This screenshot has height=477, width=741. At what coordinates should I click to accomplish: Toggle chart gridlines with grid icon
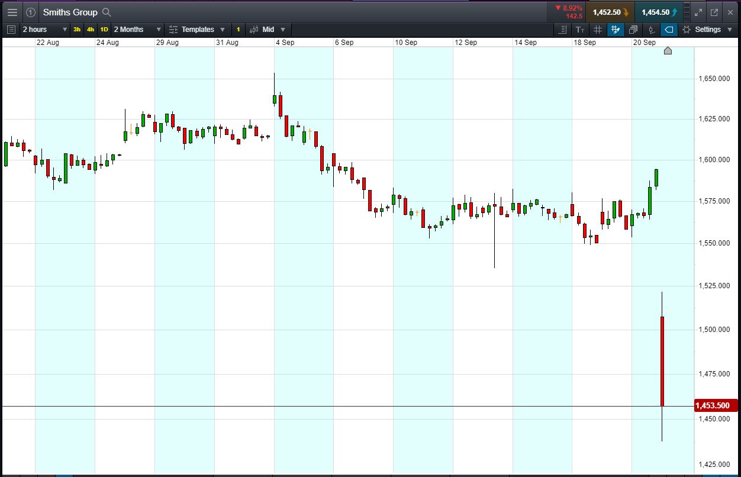tap(598, 30)
